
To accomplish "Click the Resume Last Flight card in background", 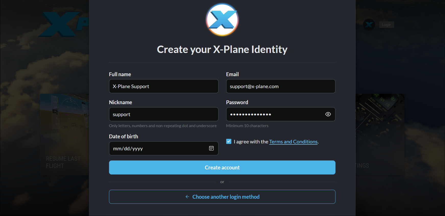I will (64, 134).
